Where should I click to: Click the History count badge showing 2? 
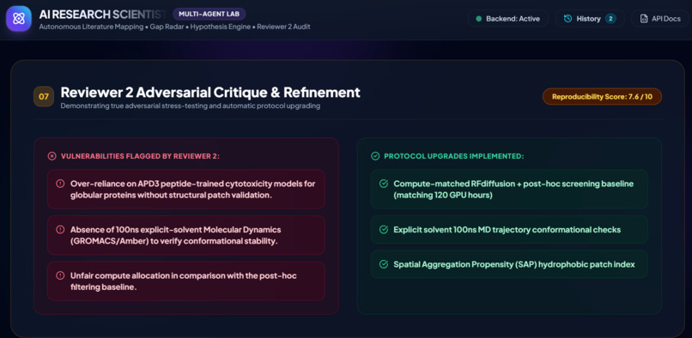(610, 19)
